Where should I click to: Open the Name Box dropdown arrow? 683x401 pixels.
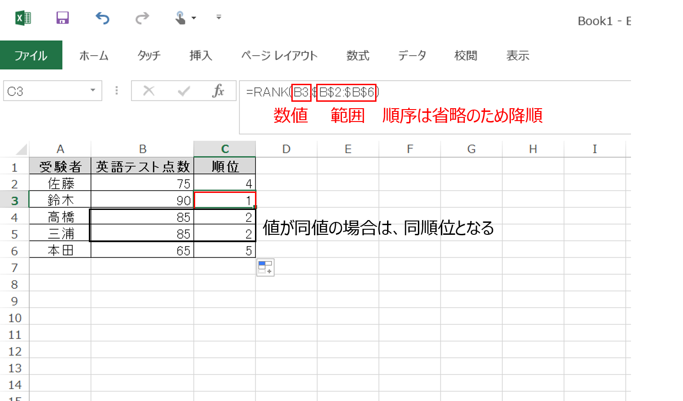point(93,90)
